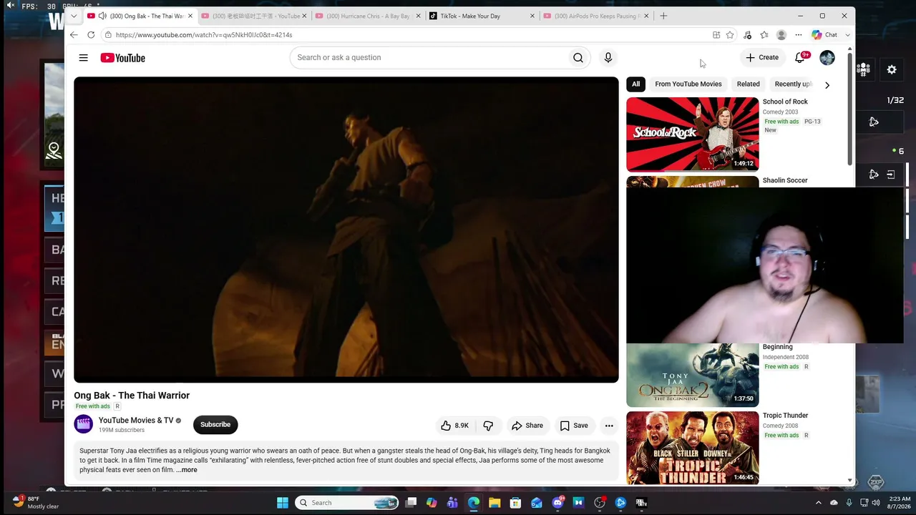Select the From YouTube Movies chip

tap(688, 84)
